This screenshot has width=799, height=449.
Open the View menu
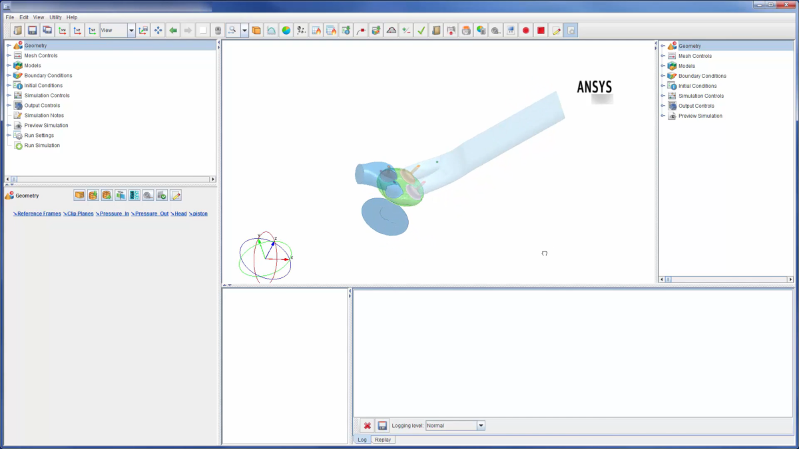(x=39, y=17)
